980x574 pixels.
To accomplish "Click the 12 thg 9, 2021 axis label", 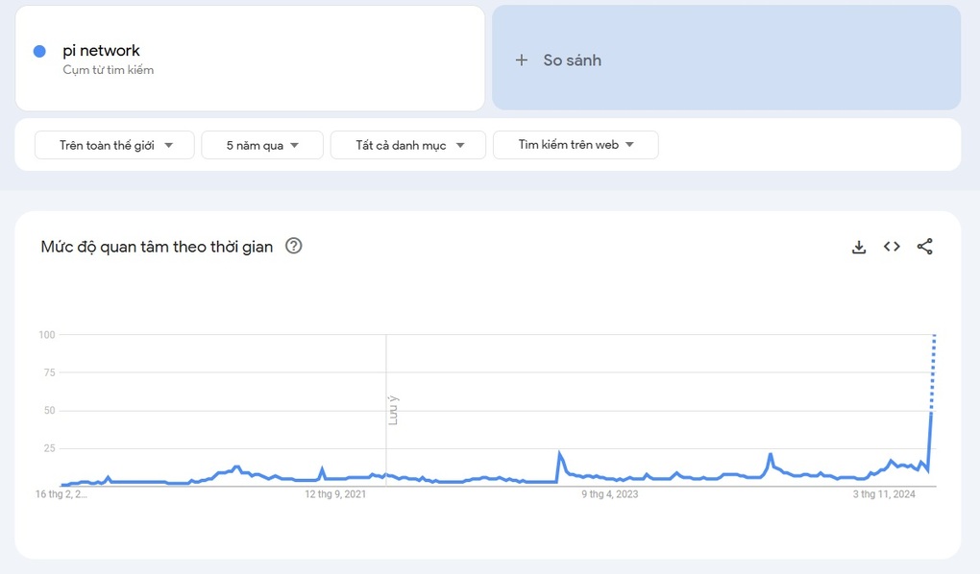I will (x=335, y=494).
